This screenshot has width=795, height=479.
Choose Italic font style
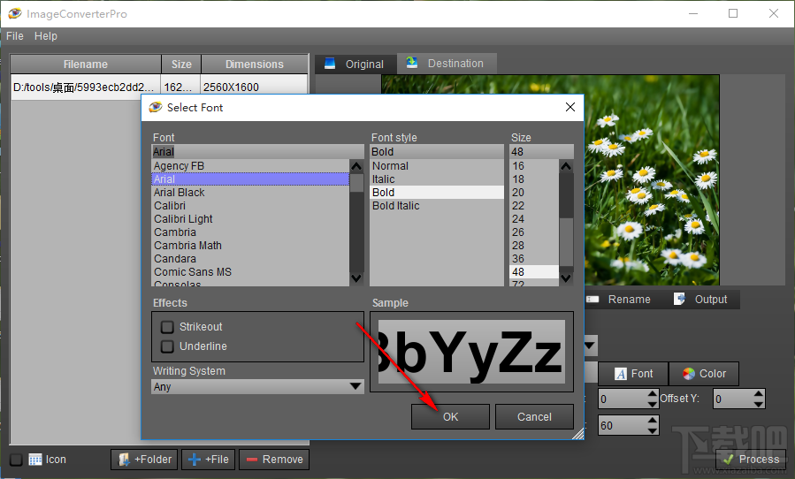pos(437,179)
